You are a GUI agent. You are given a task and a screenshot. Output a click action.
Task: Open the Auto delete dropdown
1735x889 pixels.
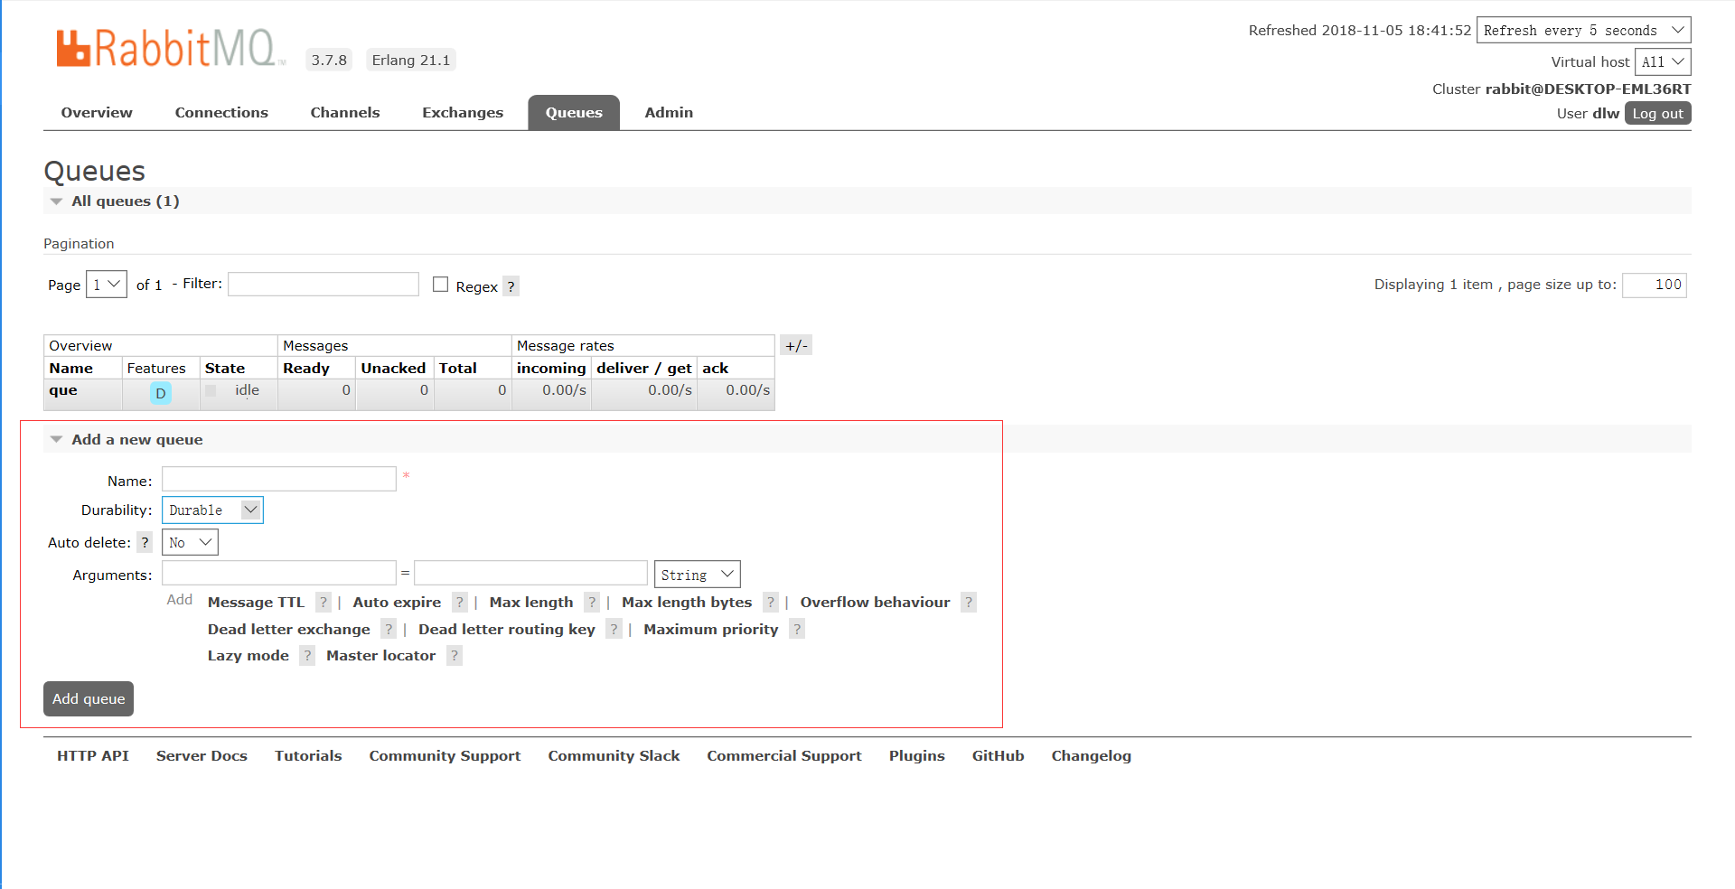[190, 542]
